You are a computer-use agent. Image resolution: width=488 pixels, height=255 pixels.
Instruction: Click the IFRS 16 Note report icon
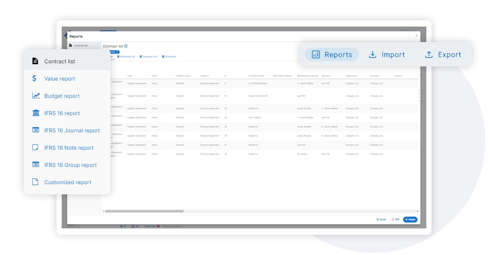tap(35, 147)
